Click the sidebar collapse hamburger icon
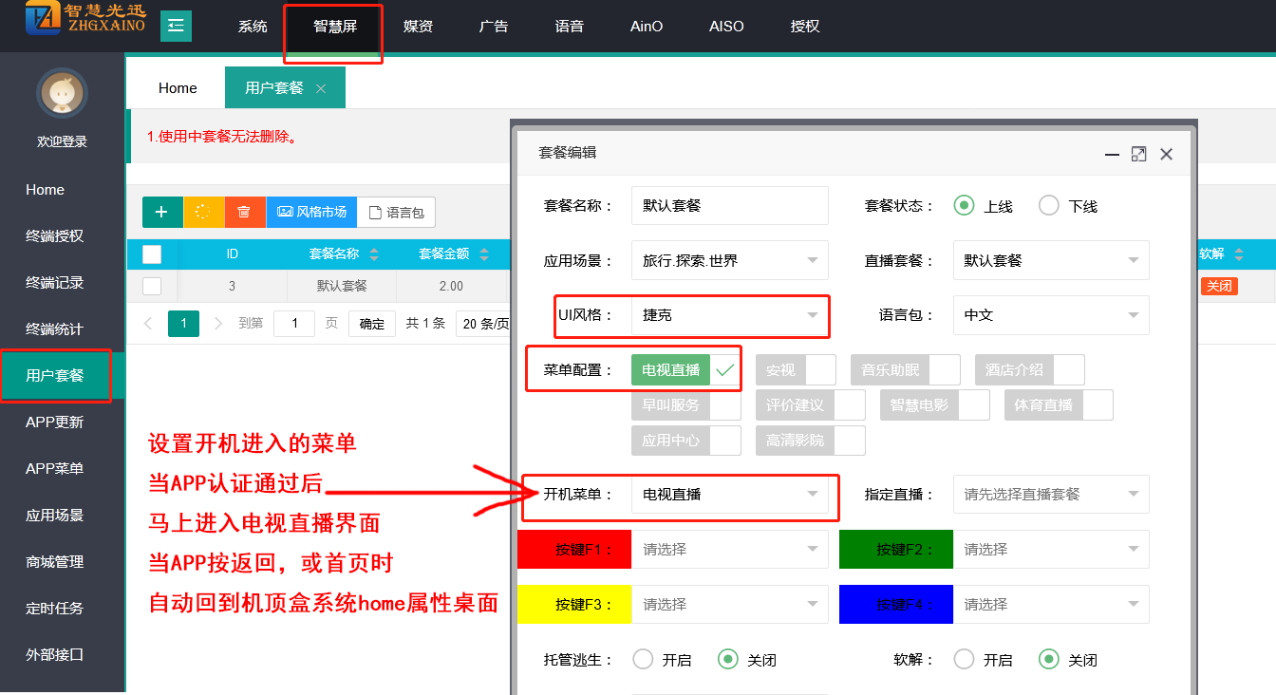This screenshot has width=1276, height=695. point(176,26)
